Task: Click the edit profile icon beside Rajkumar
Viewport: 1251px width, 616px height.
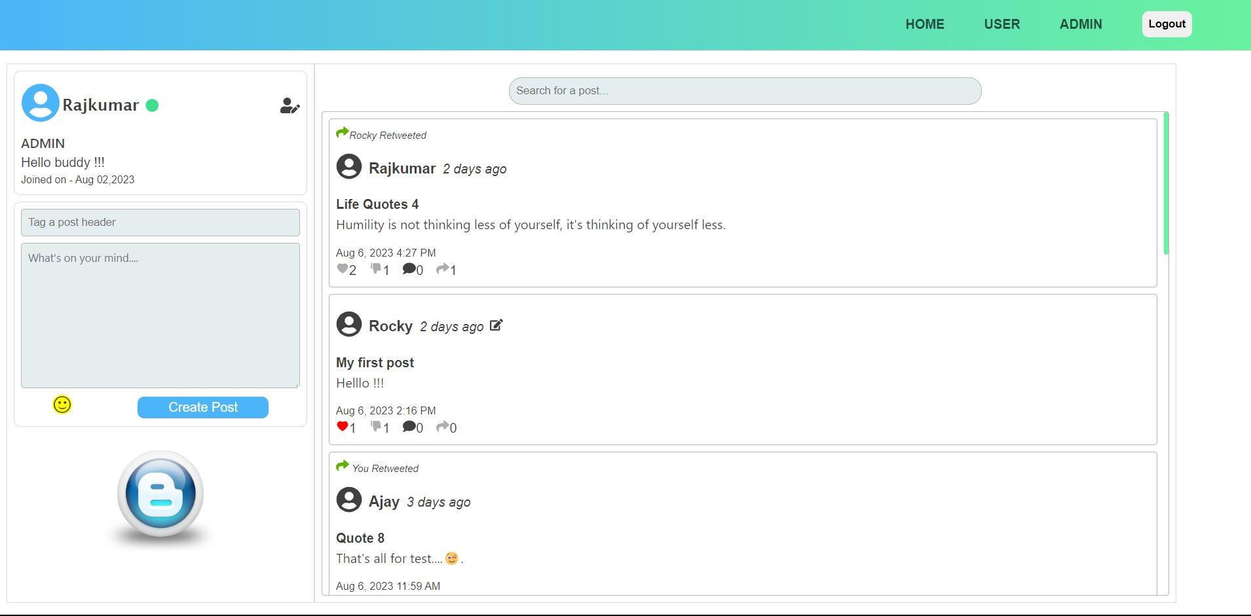Action: (289, 105)
